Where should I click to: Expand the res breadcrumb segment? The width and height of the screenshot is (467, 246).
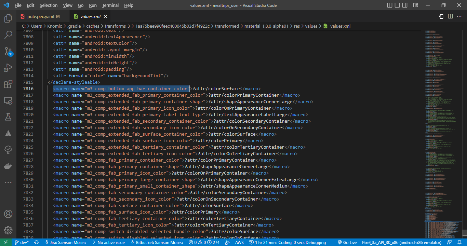[297, 26]
